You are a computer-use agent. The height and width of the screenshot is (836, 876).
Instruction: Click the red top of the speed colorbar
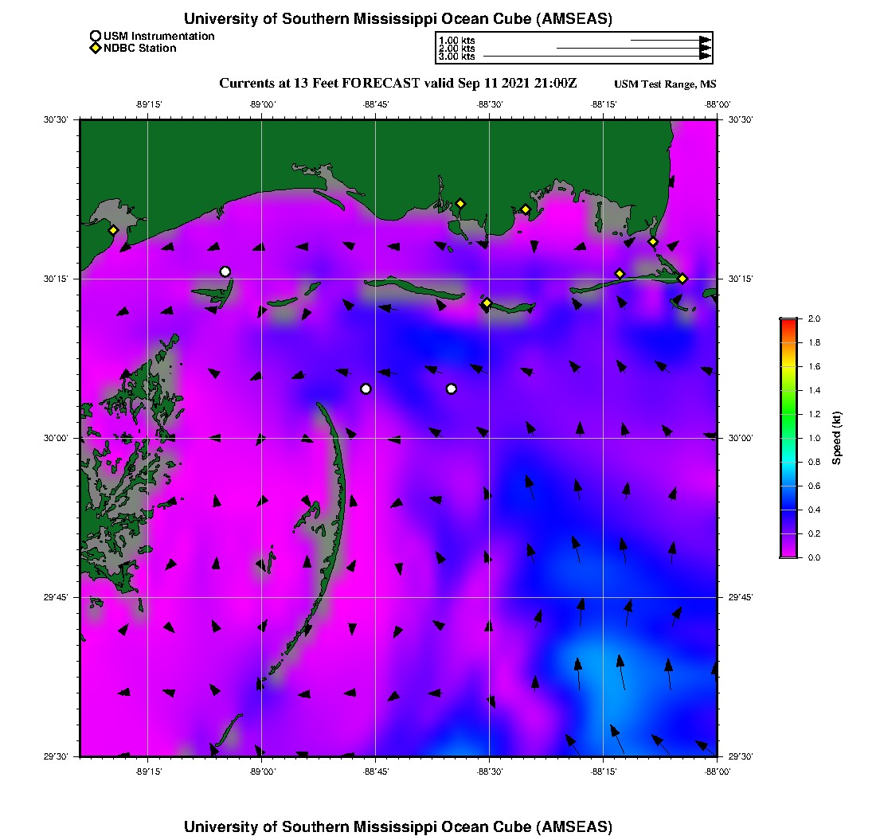tap(788, 322)
